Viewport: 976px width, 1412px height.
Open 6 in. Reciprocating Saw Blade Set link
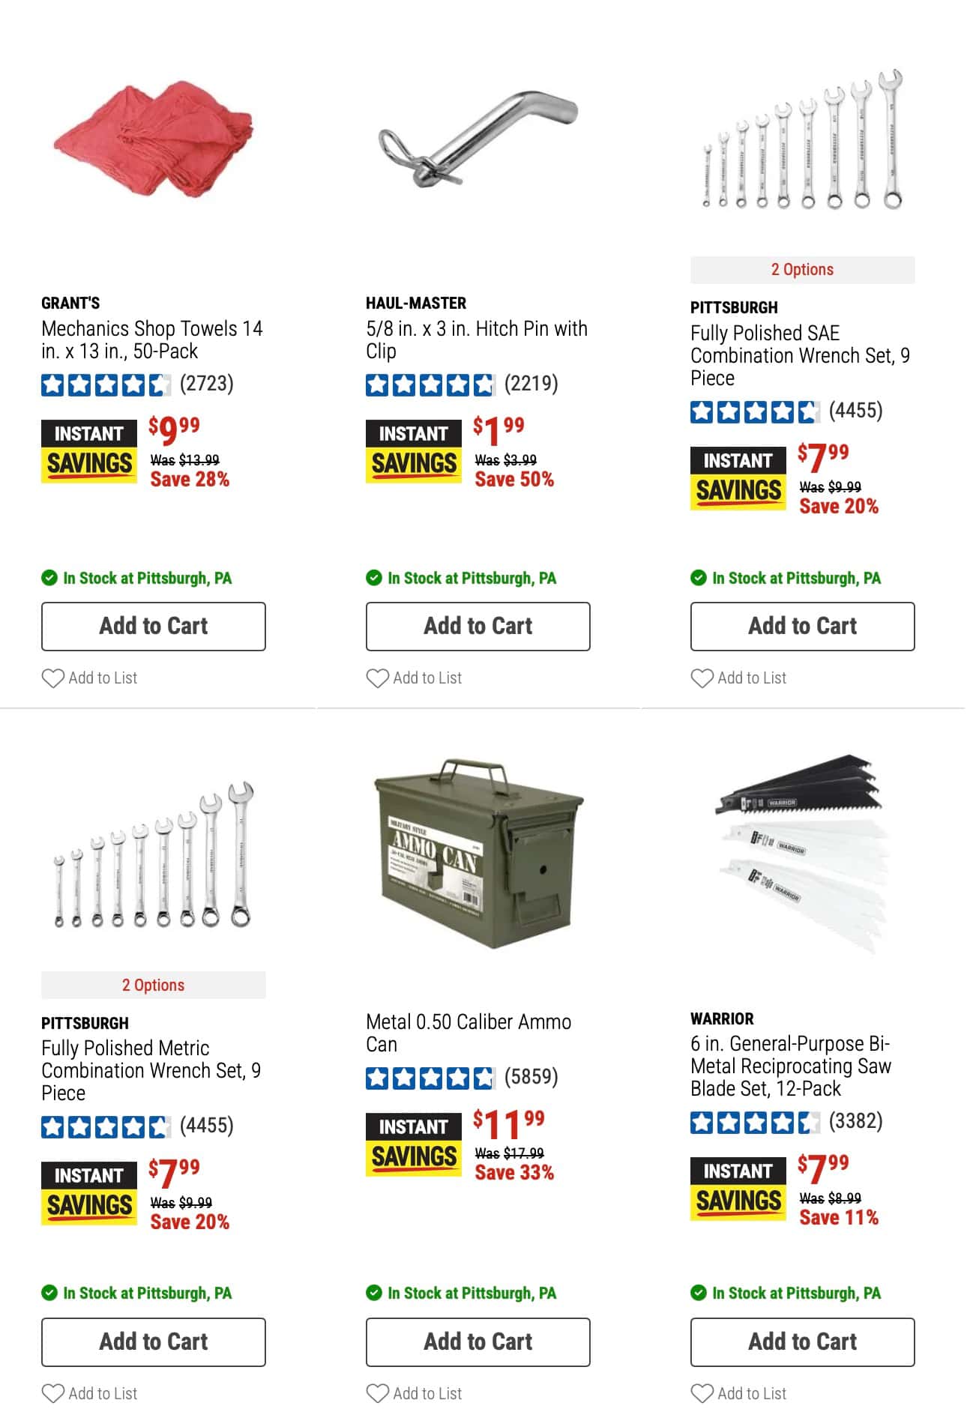tap(791, 1066)
